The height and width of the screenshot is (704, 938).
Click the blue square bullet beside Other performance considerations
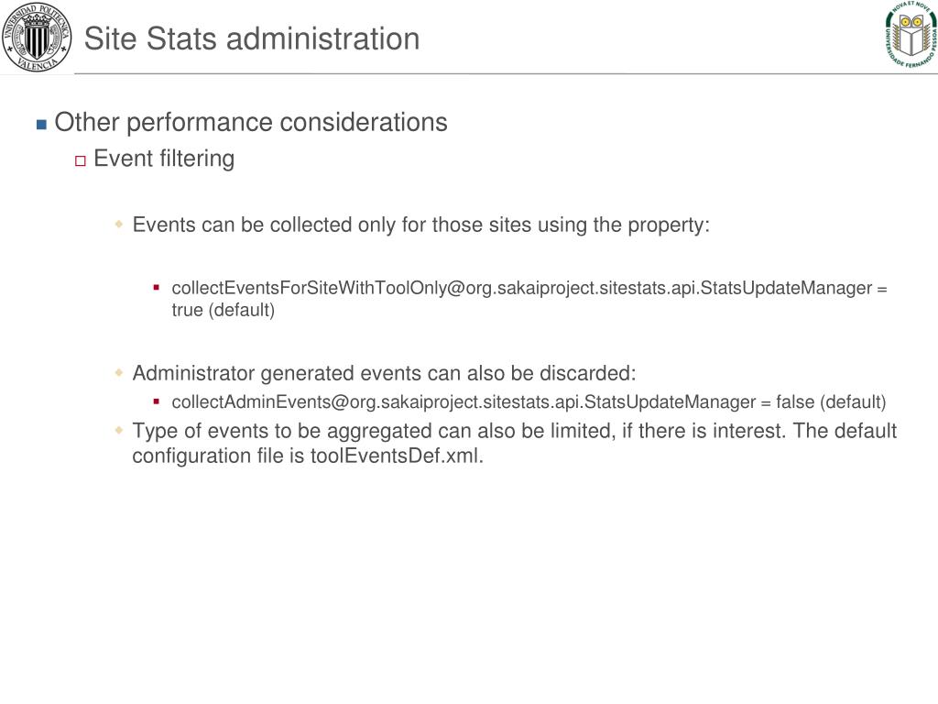point(41,125)
